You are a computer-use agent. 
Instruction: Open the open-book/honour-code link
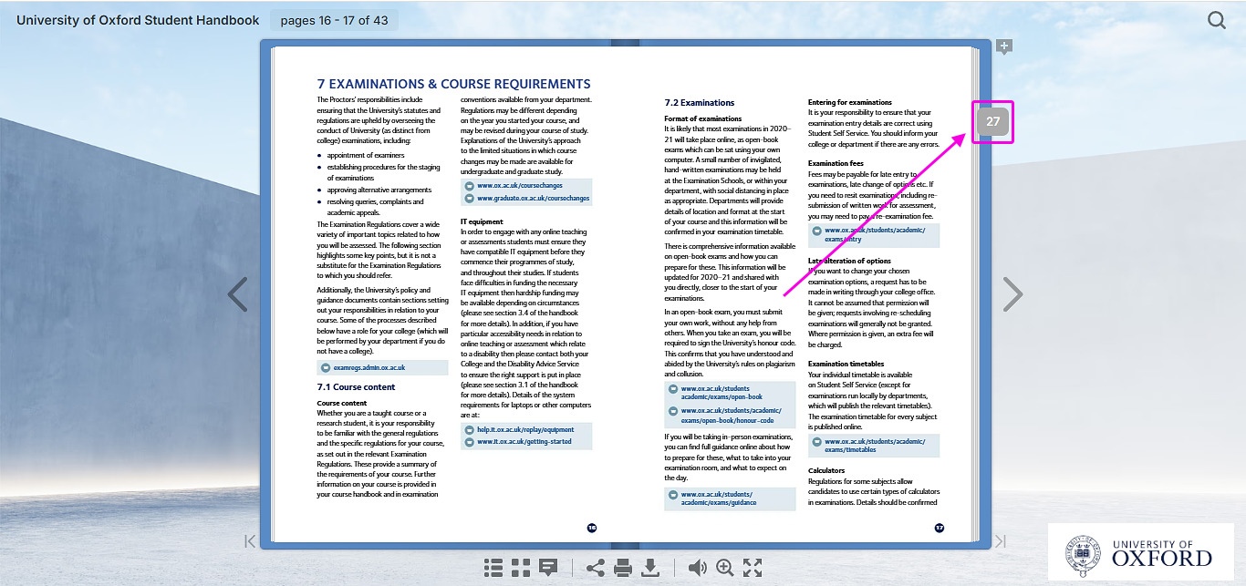730,416
